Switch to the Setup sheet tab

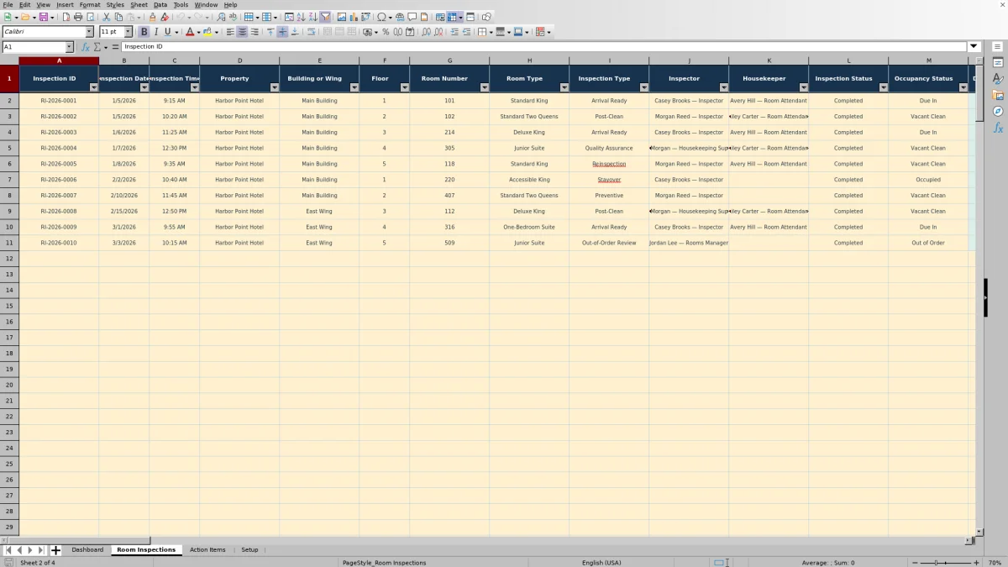(249, 550)
